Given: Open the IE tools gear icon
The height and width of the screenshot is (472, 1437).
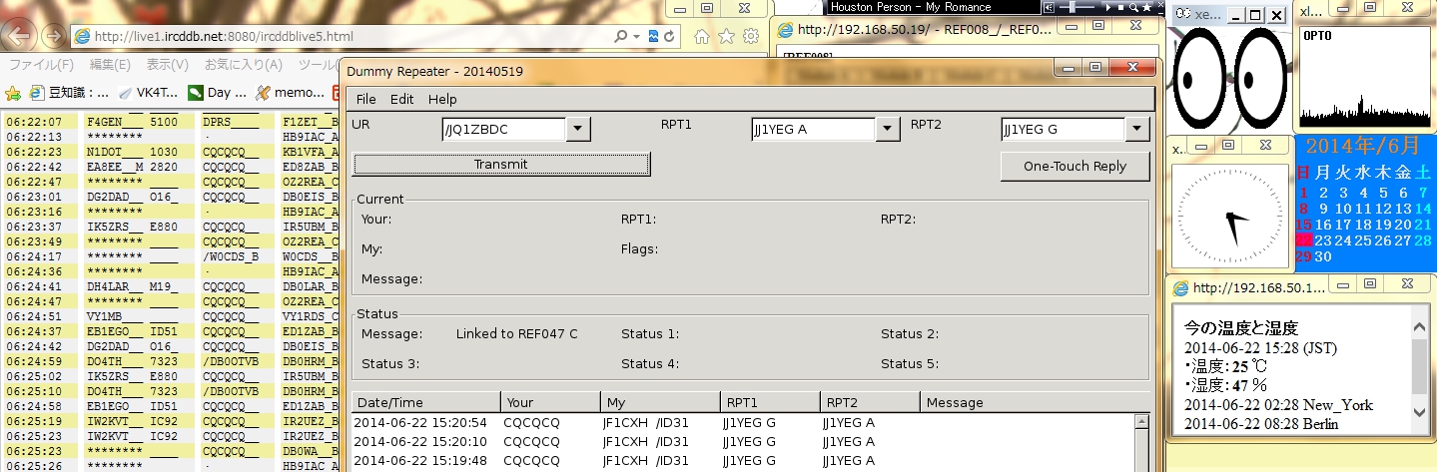Looking at the screenshot, I should (x=750, y=37).
